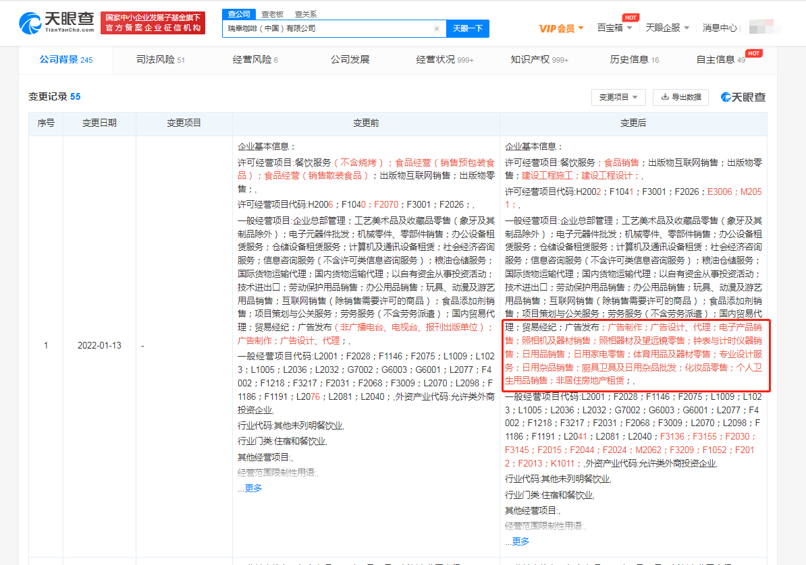Click HOT badge above 百宝箱
This screenshot has width=806, height=565.
click(x=630, y=18)
